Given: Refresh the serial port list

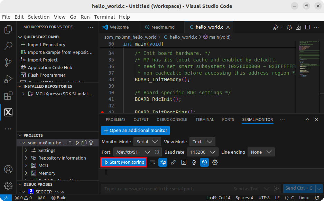Looking at the screenshot, I should coord(157,152).
